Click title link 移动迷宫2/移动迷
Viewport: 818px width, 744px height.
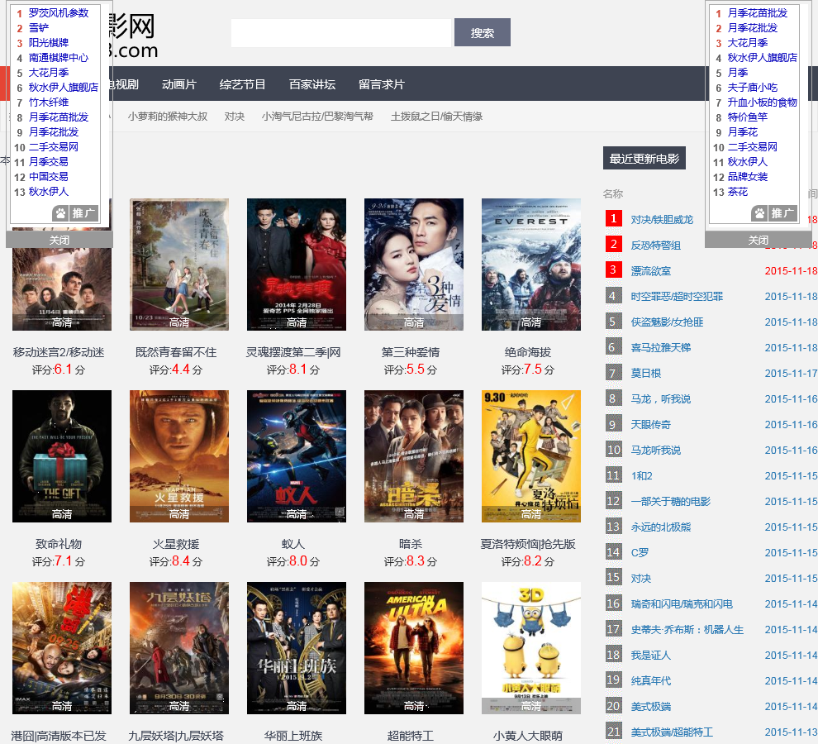pyautogui.click(x=59, y=352)
